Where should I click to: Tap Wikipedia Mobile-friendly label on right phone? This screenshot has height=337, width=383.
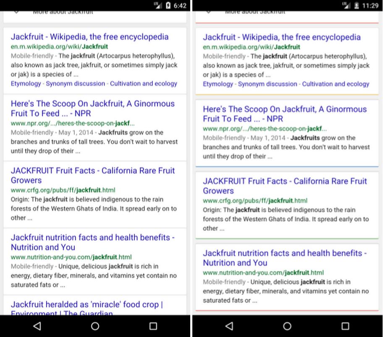click(224, 56)
